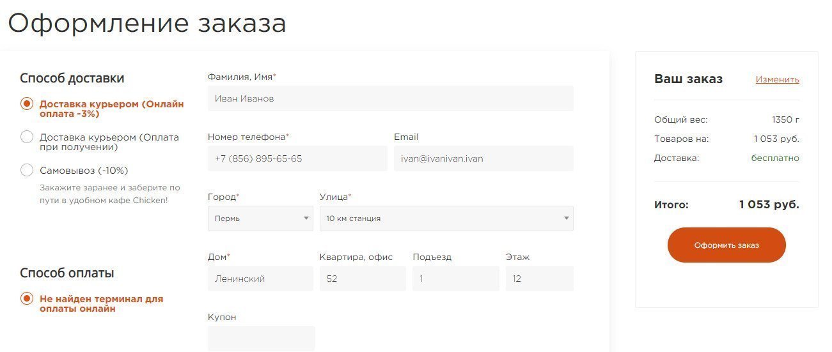
Task: Select courier delivery with online payment
Action: [27, 104]
